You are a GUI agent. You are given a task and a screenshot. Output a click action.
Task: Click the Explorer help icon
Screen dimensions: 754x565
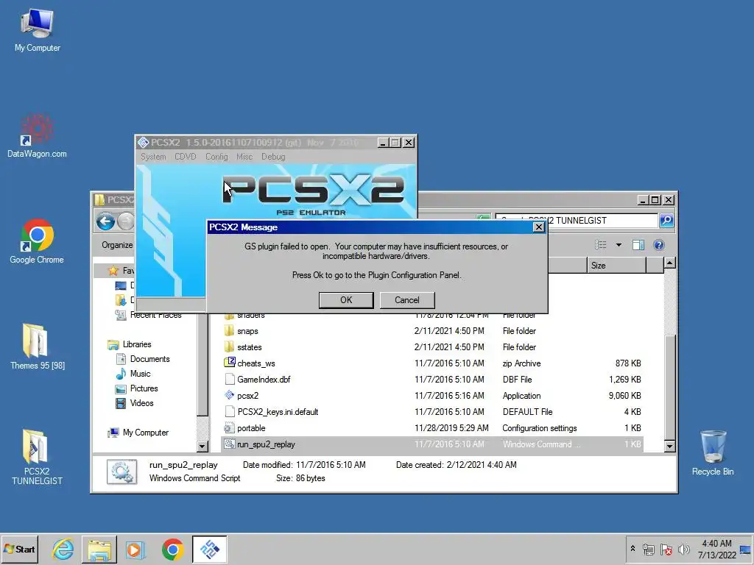pyautogui.click(x=659, y=245)
